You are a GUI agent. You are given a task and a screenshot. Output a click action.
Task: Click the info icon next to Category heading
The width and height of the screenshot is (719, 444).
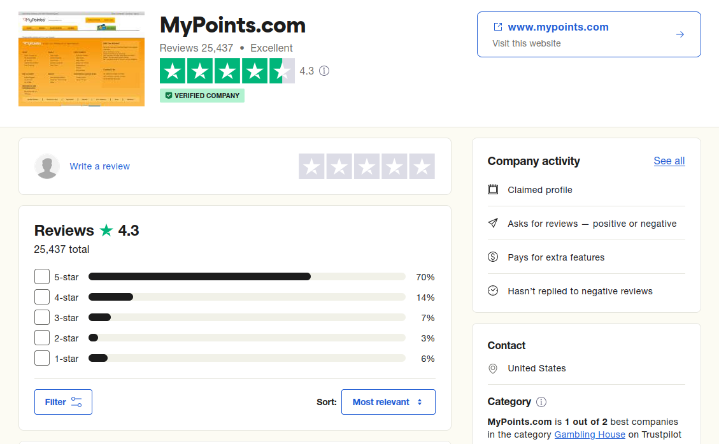pos(541,401)
